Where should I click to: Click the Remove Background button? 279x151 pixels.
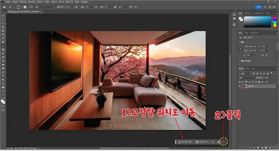(202, 142)
